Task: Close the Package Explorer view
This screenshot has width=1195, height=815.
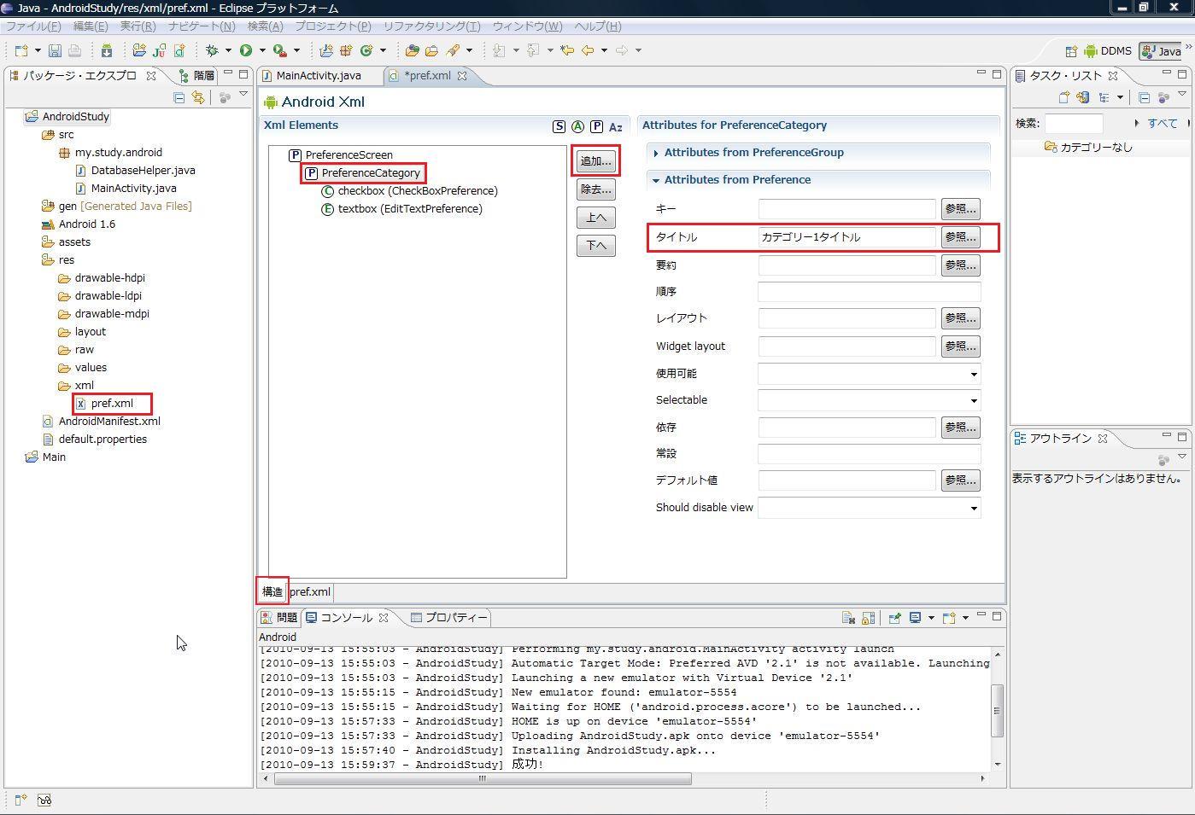Action: click(151, 76)
